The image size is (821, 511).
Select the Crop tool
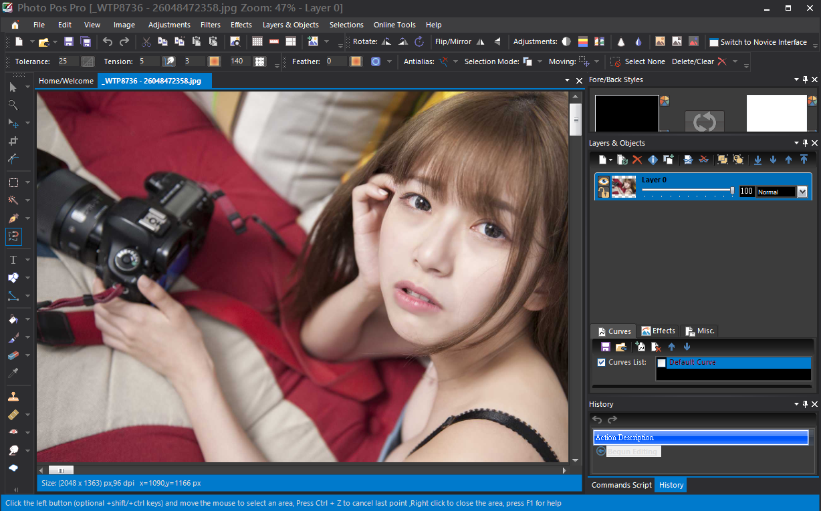click(13, 141)
